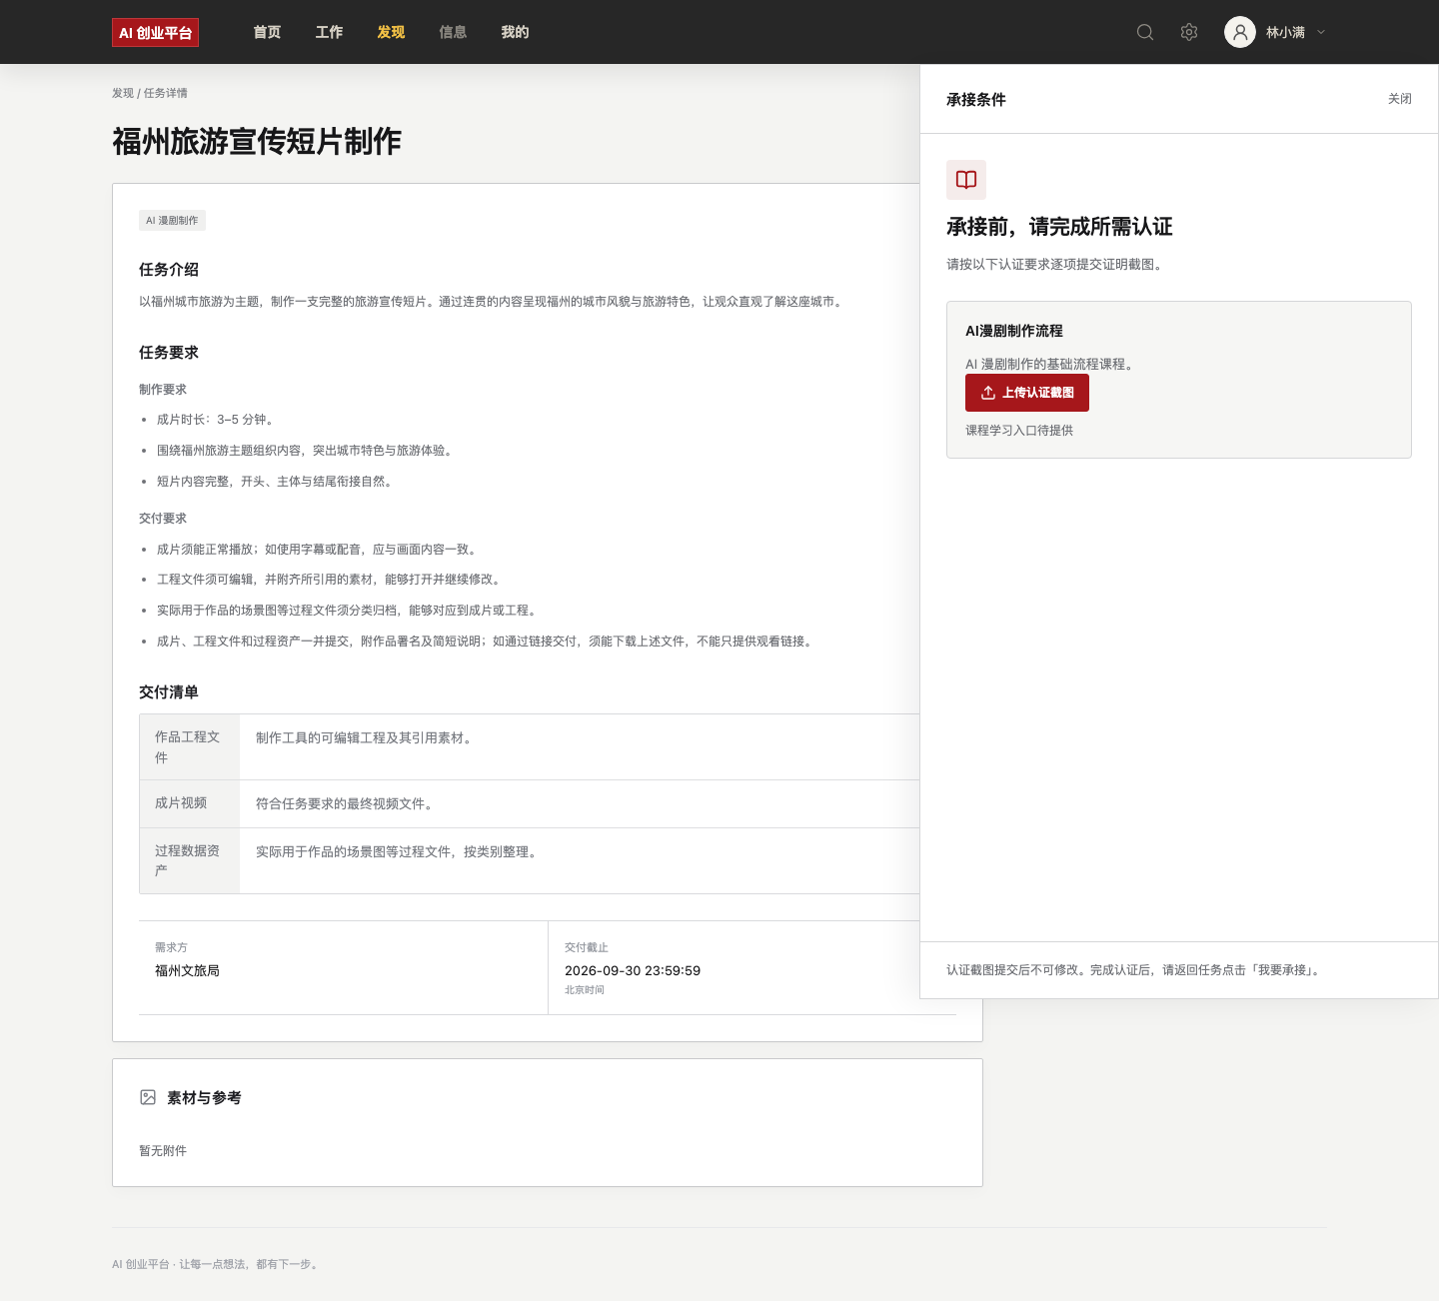Viewport: 1439px width, 1301px height.
Task: Click the 素材与参考 section heading
Action: pos(204,1098)
